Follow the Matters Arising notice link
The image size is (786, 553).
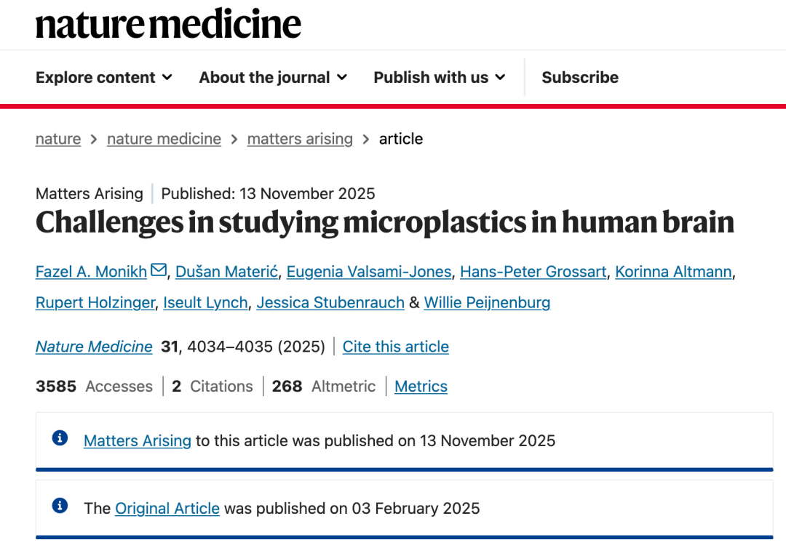pyautogui.click(x=138, y=441)
